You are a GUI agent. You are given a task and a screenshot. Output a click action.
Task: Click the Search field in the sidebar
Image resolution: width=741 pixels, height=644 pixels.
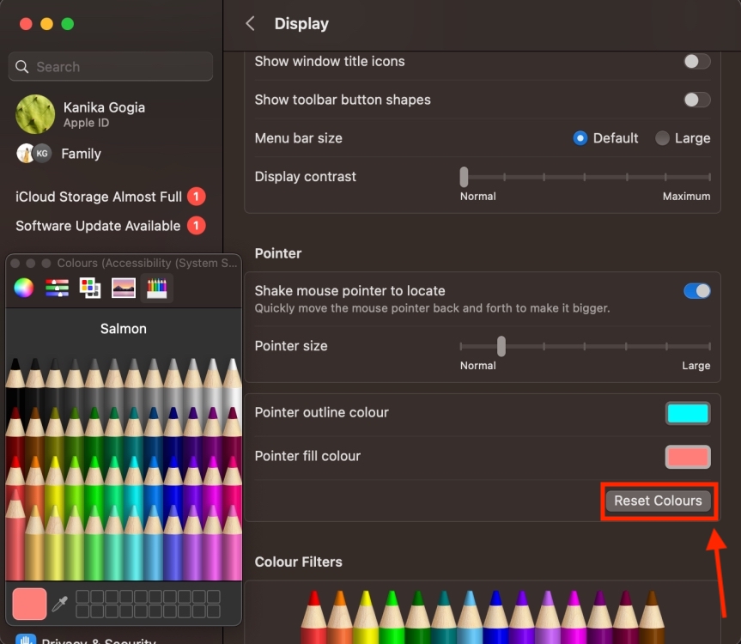coord(110,66)
